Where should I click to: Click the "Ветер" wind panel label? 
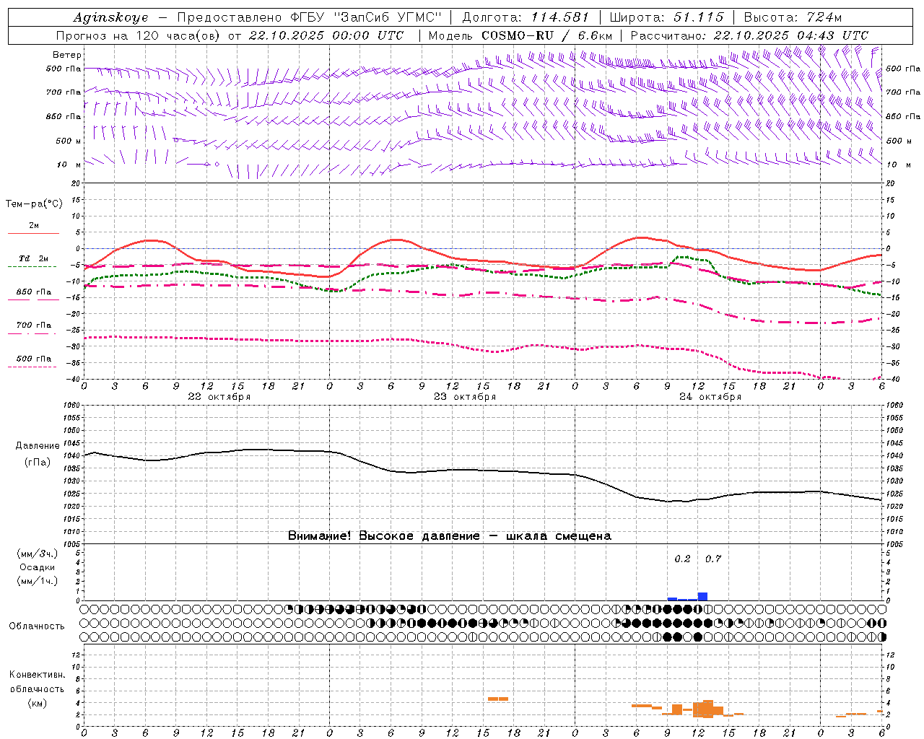[67, 55]
